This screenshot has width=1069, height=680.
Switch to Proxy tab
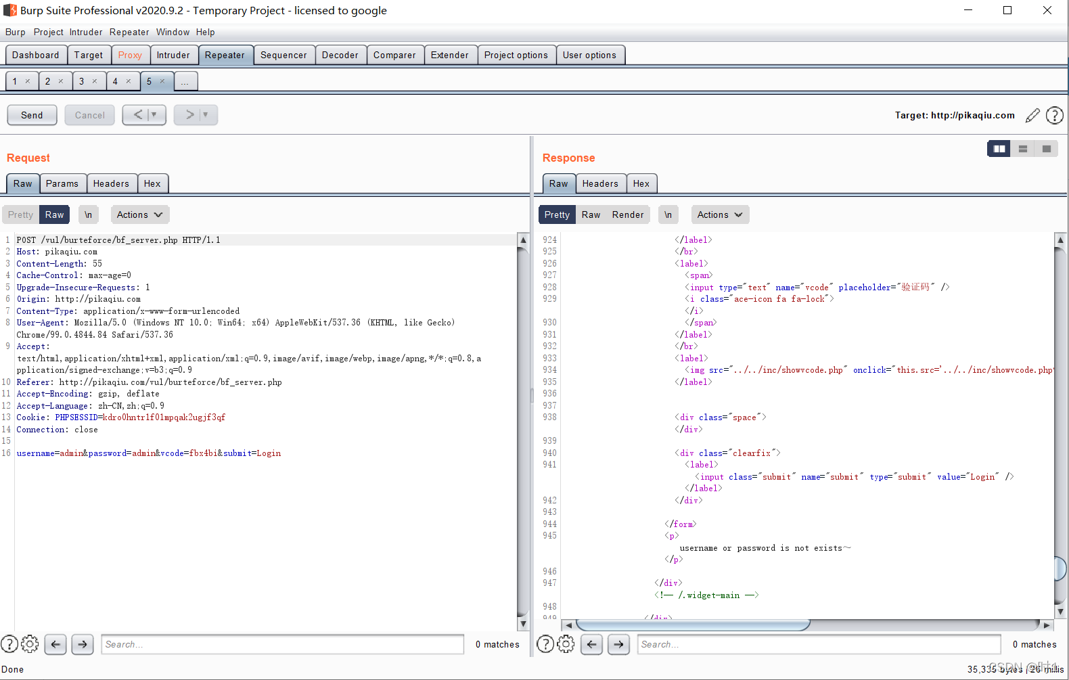click(130, 55)
